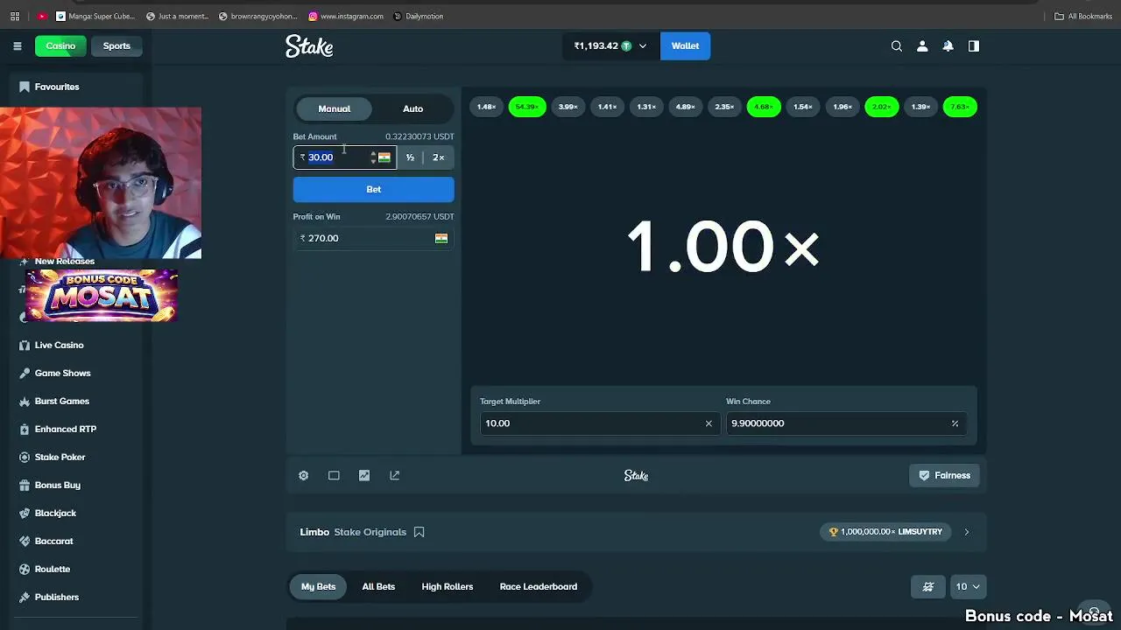Select the Race Leaderboard tab
The image size is (1121, 630).
click(538, 586)
